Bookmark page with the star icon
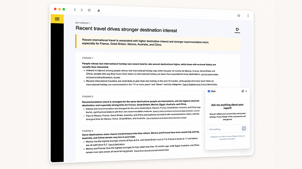 click(239, 15)
